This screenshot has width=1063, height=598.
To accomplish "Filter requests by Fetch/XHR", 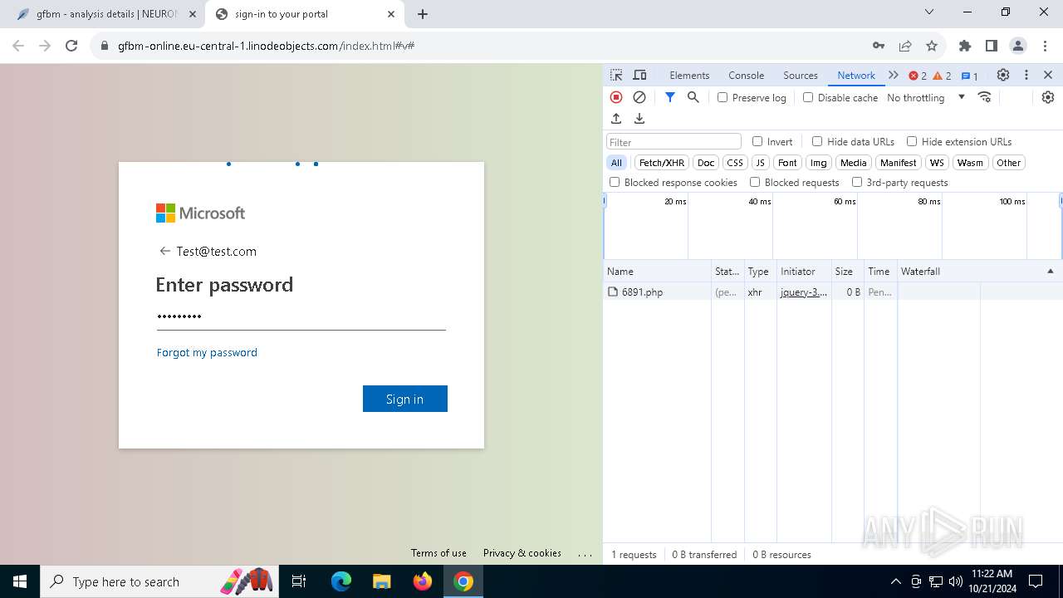I will [662, 163].
